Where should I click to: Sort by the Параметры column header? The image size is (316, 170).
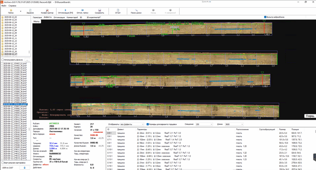tap(142, 129)
